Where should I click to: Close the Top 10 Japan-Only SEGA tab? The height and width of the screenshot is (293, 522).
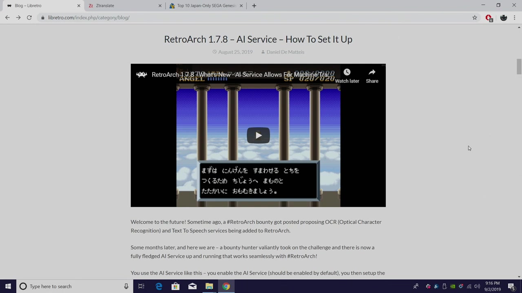tap(241, 6)
